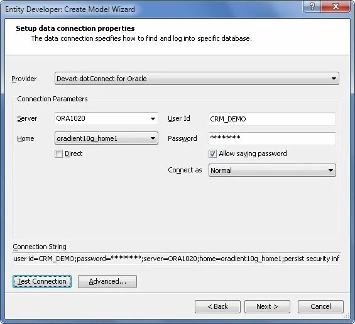Click the Connect as label
Image resolution: width=355 pixels, height=324 pixels.
tap(185, 170)
